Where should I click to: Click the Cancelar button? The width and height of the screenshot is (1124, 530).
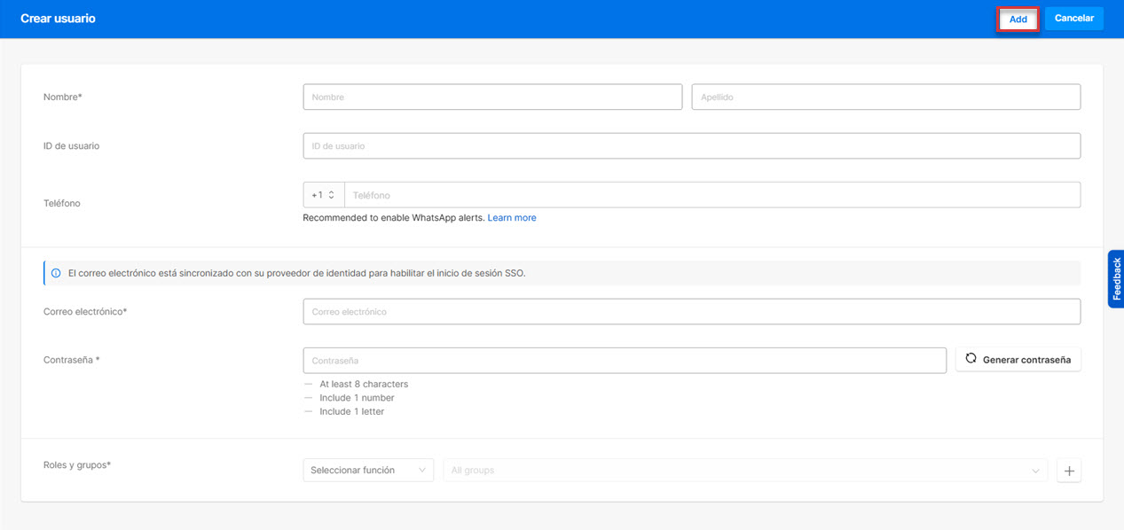coord(1074,19)
